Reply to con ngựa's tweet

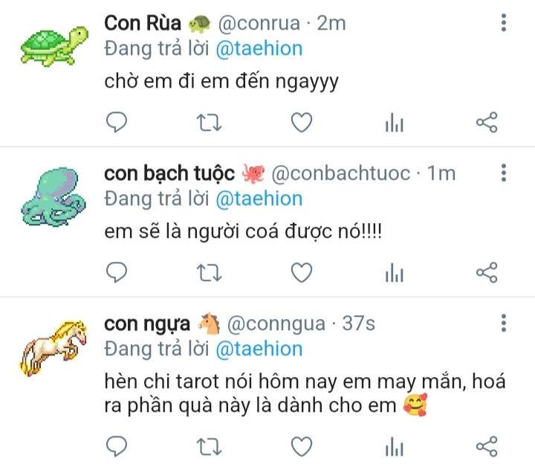coord(117,446)
